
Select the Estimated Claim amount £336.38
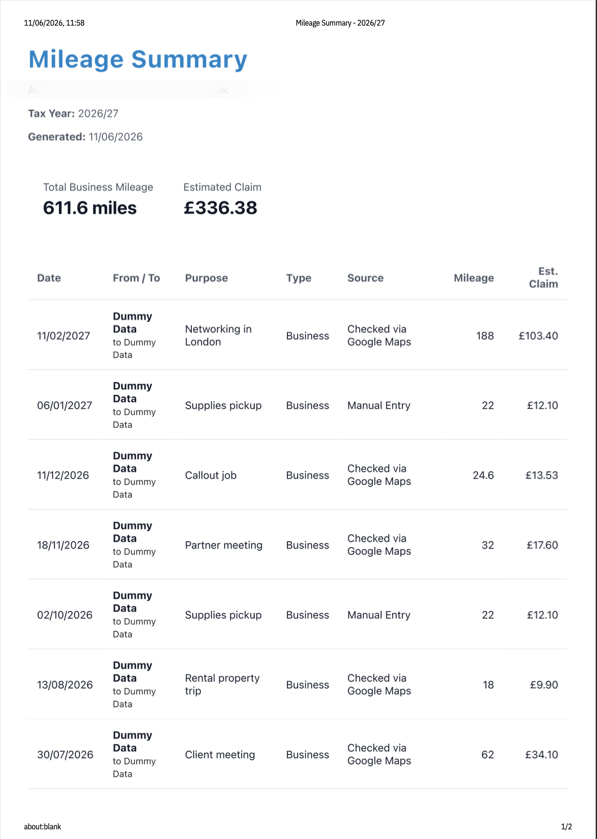tap(220, 208)
